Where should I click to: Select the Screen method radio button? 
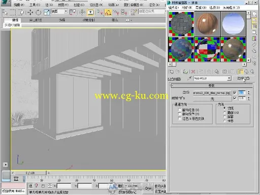click(x=224, y=117)
